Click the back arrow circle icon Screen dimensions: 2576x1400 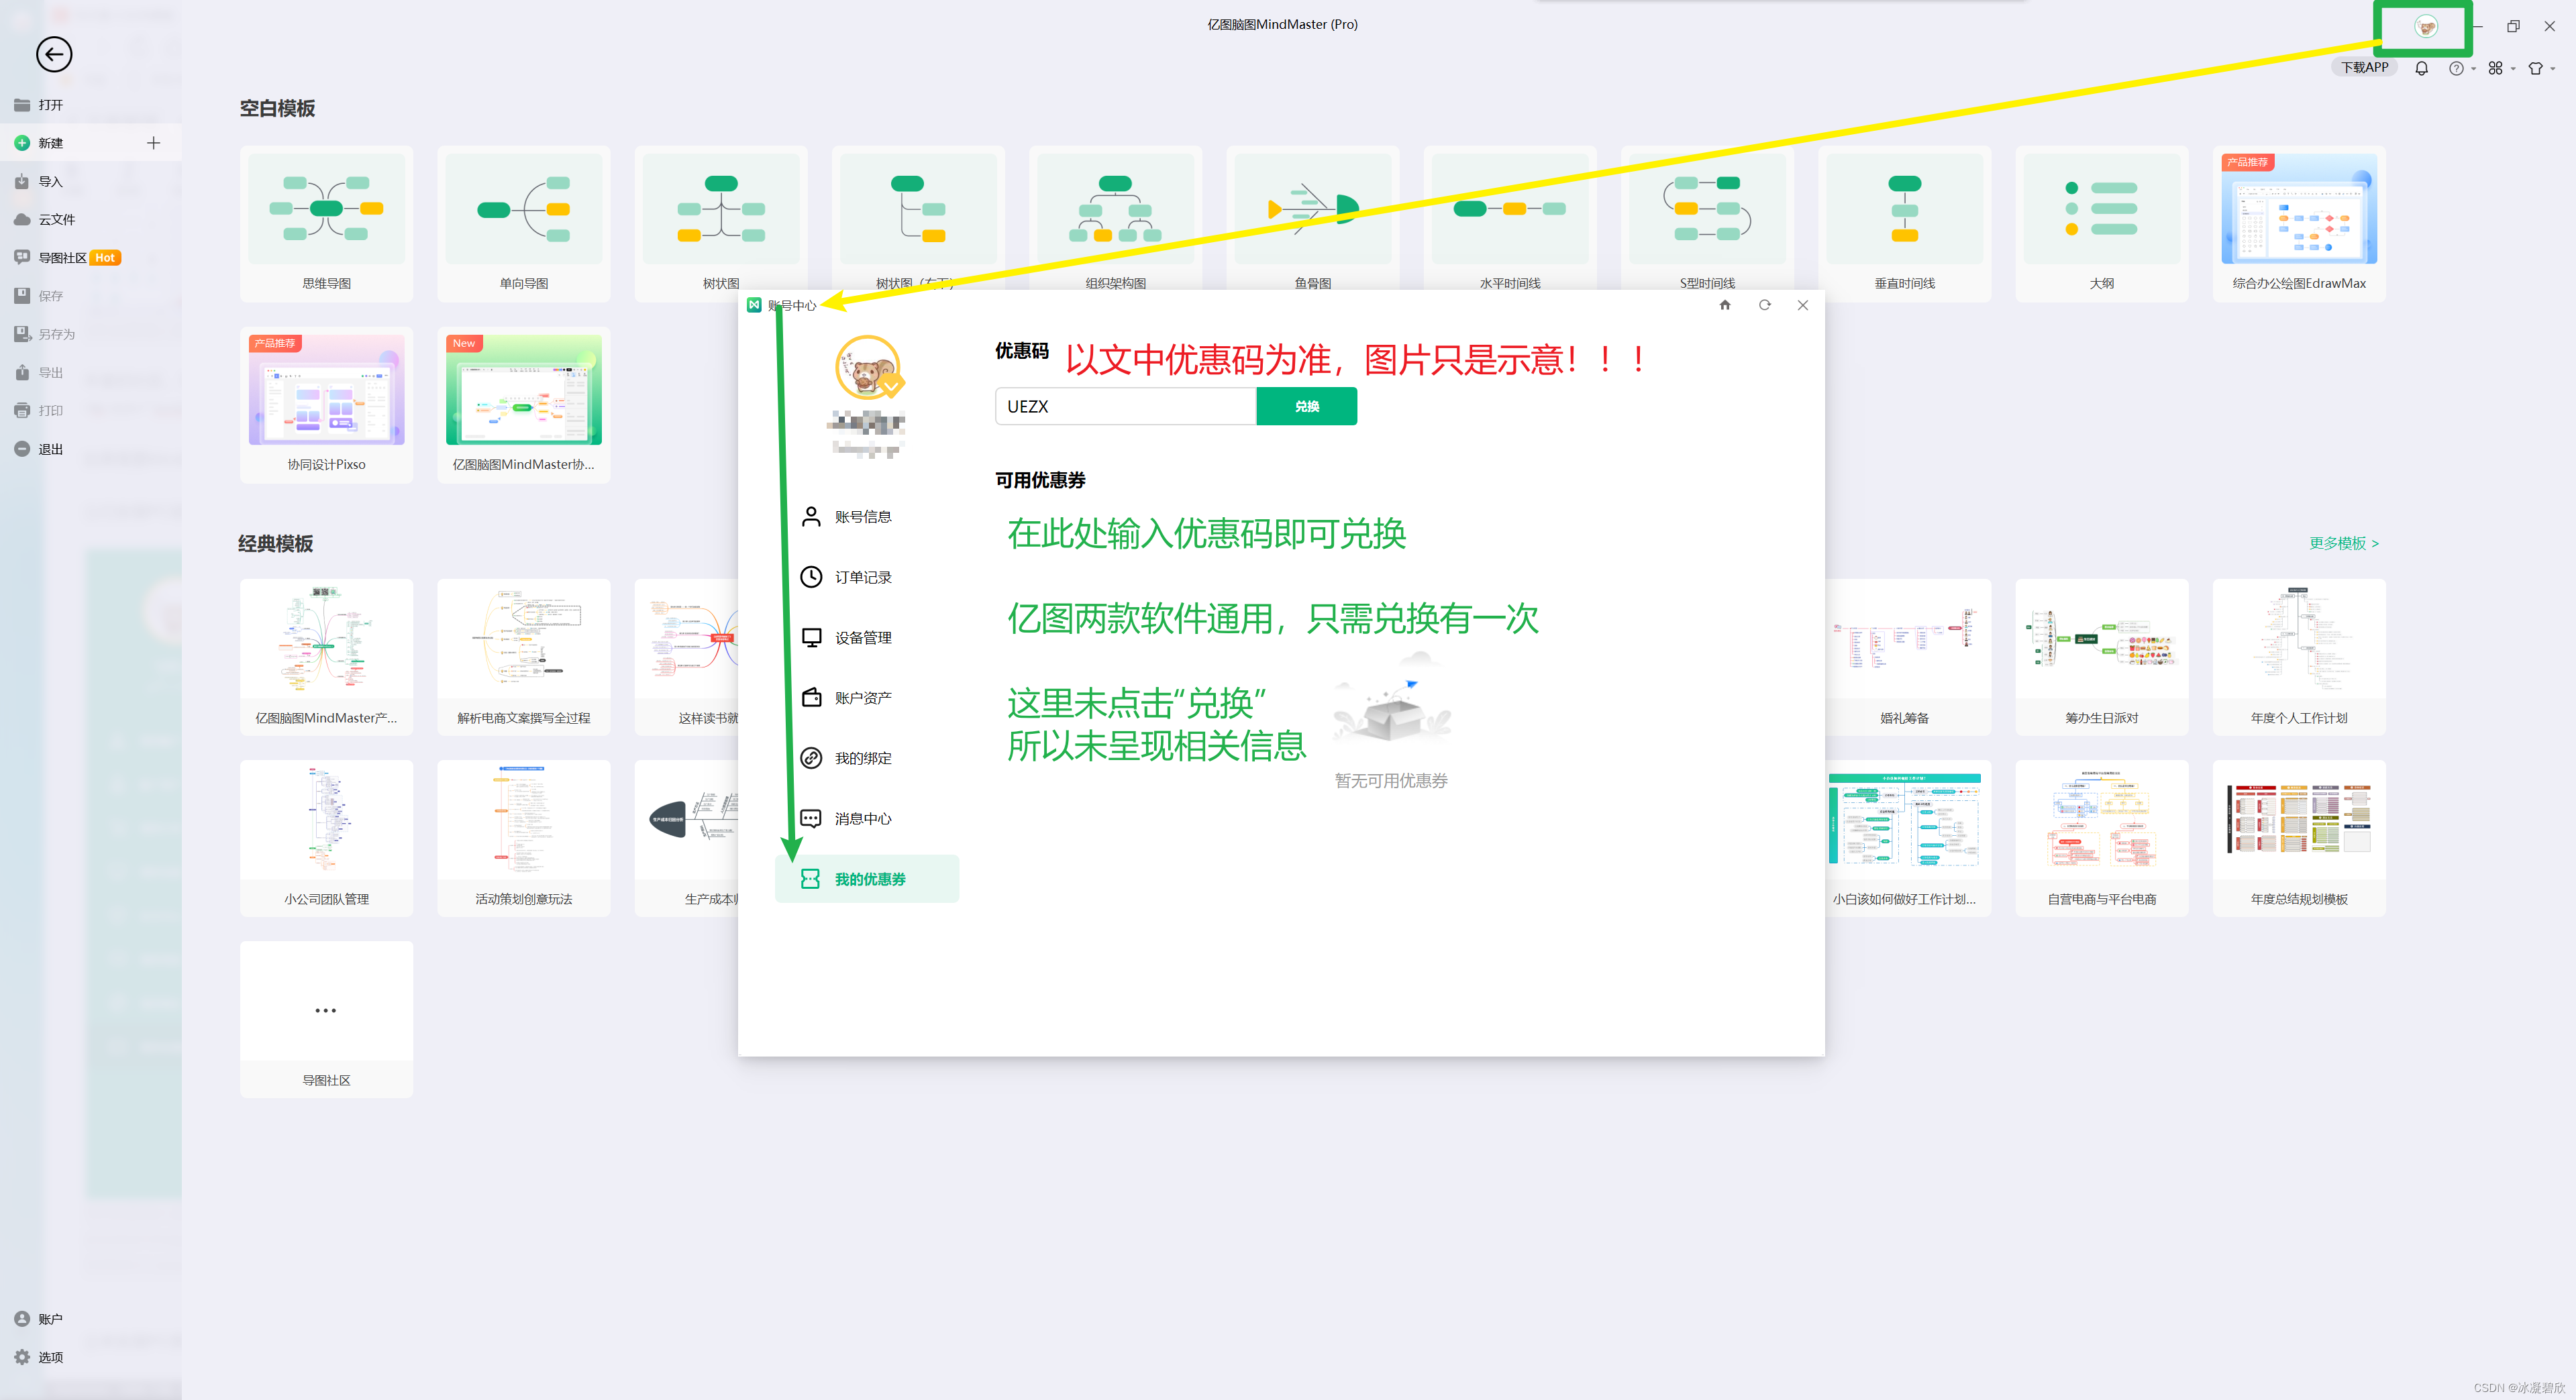click(x=54, y=54)
